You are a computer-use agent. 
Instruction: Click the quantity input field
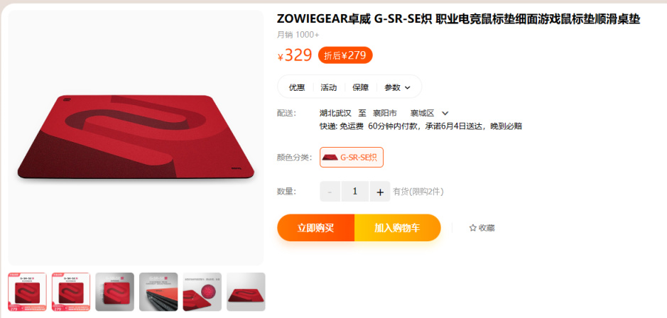(x=354, y=192)
